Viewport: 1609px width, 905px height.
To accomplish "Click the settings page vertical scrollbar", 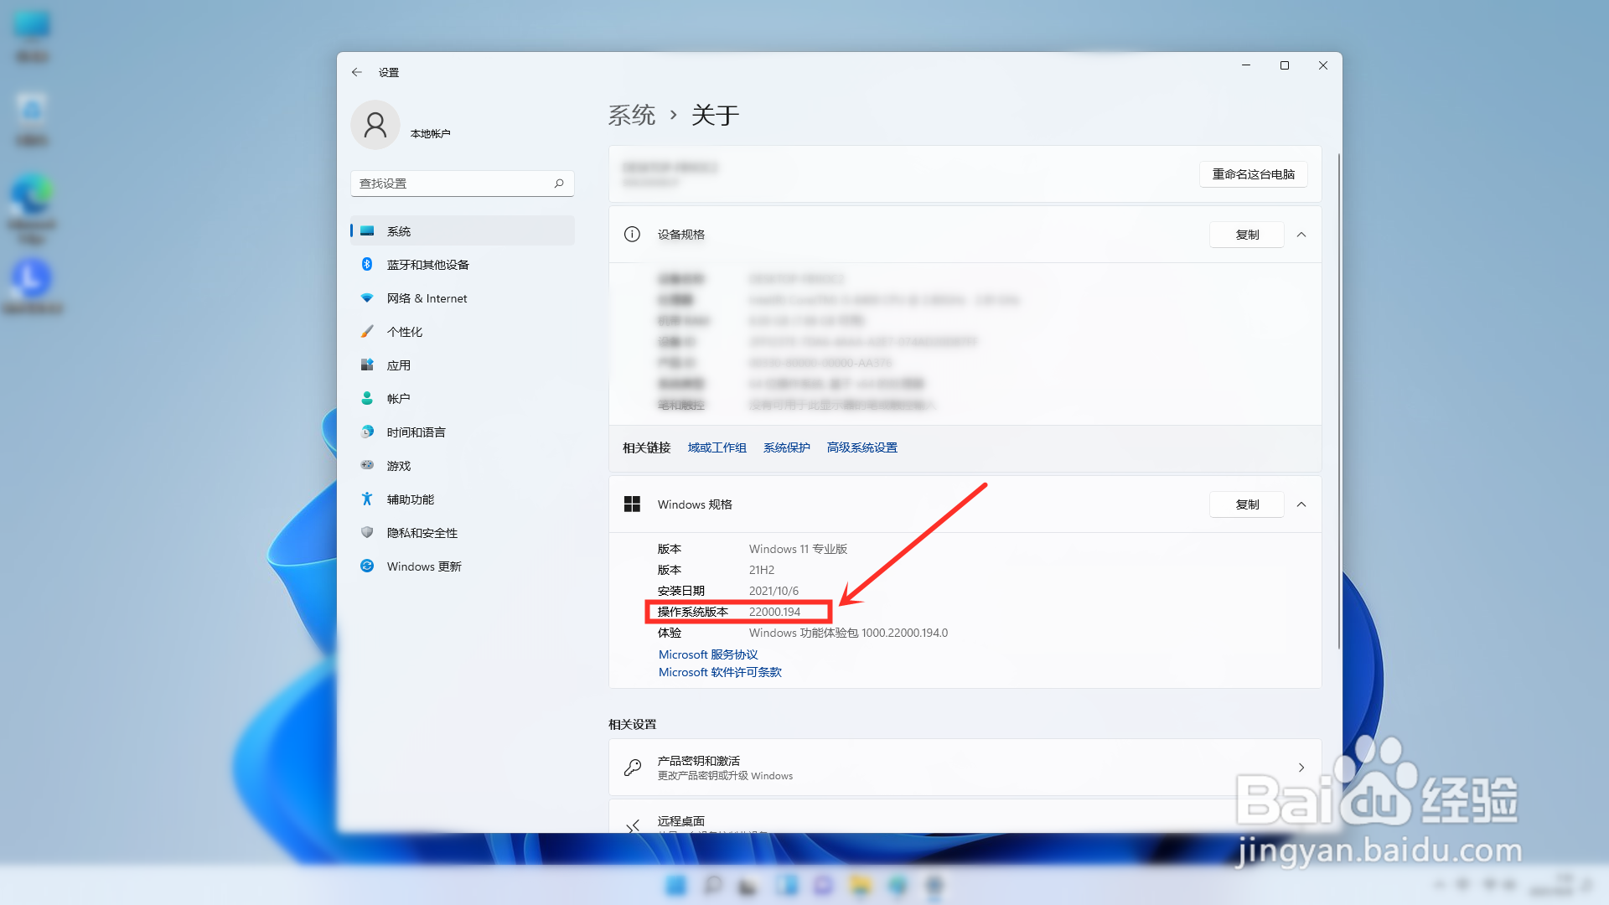I will [x=1339, y=402].
